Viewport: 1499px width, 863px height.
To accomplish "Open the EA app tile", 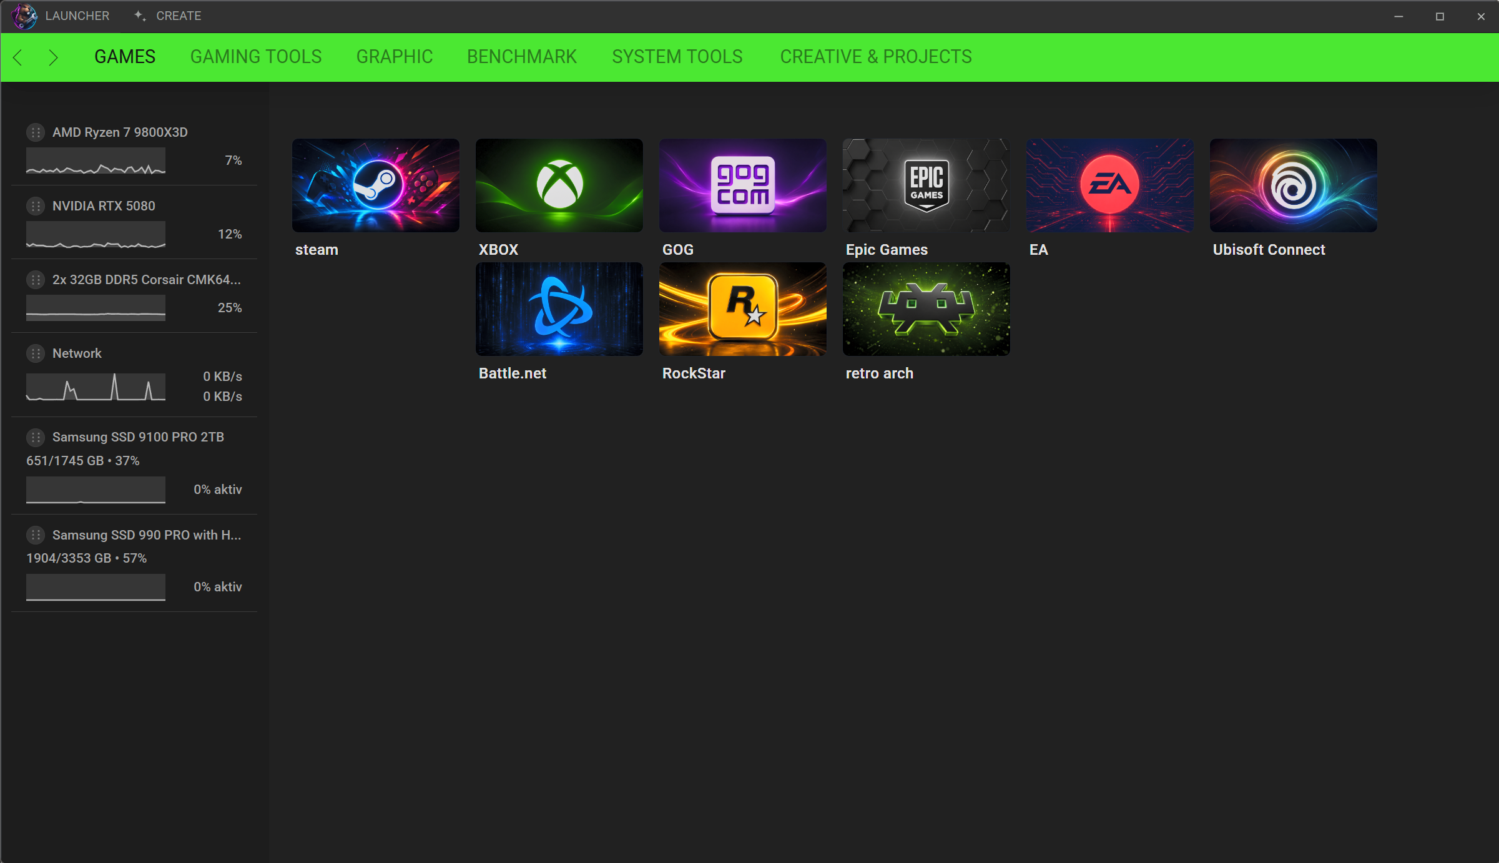I will (1110, 185).
